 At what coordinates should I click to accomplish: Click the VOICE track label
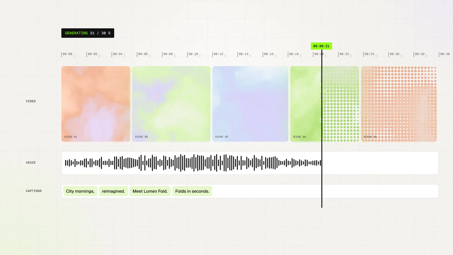(31, 163)
